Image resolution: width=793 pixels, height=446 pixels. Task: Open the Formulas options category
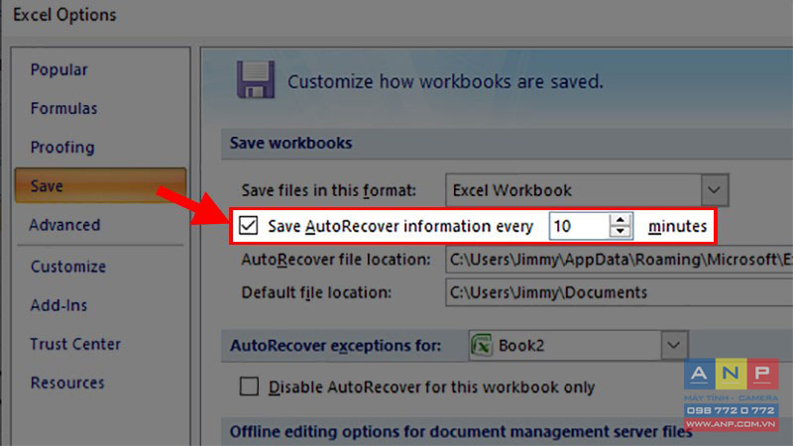[63, 108]
